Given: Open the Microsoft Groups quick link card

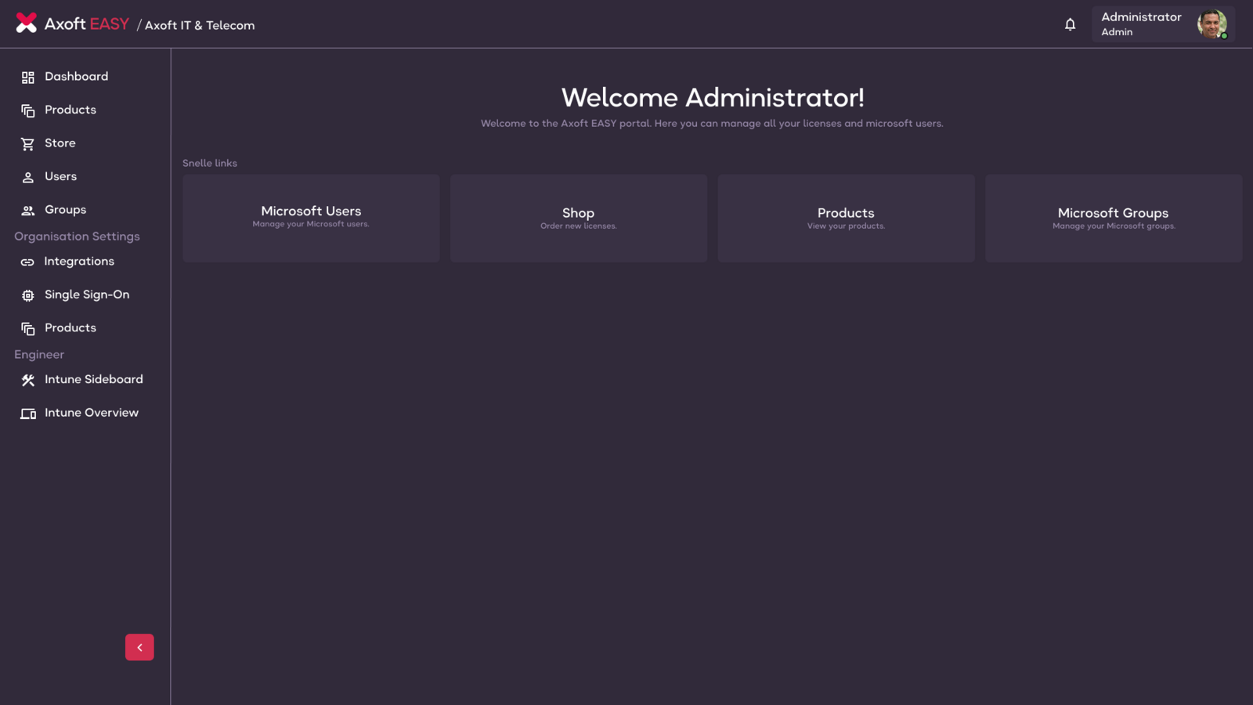Looking at the screenshot, I should click(1114, 218).
